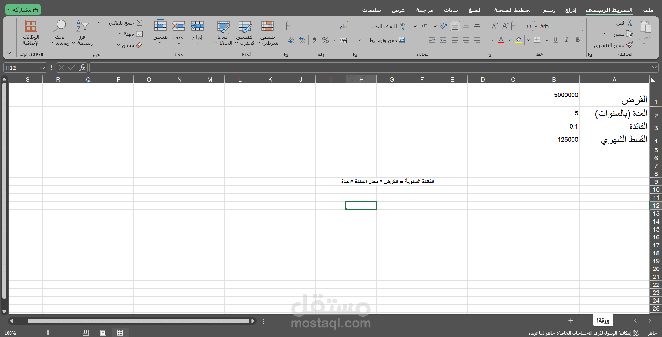Open the number format (عام) dropdown
The height and width of the screenshot is (337, 662).
click(x=289, y=26)
